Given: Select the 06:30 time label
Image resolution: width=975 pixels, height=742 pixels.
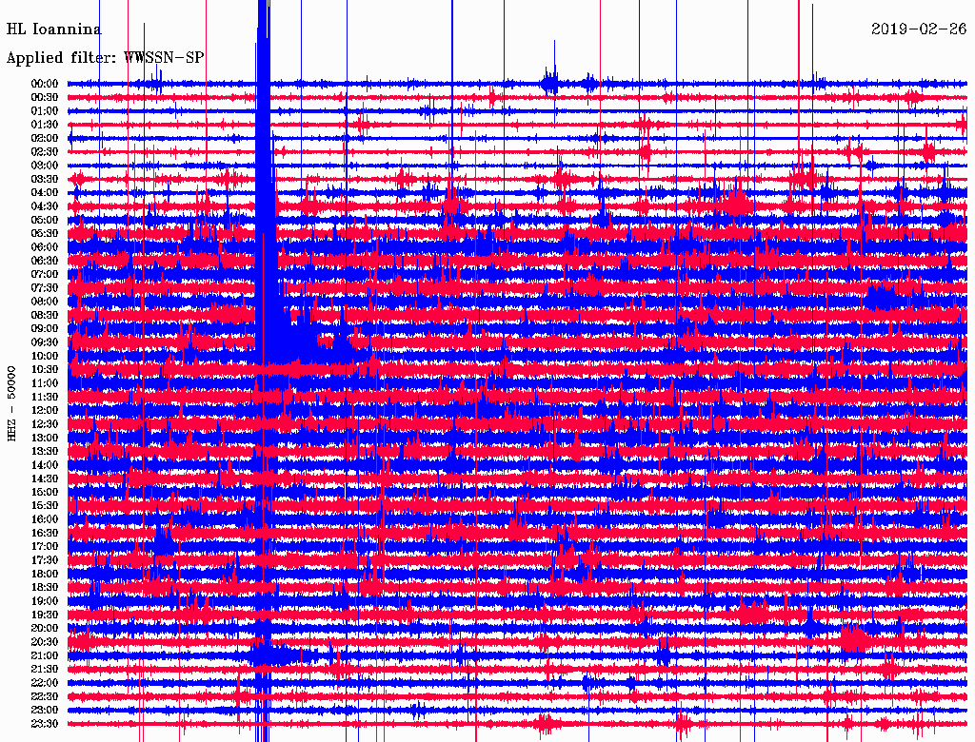Looking at the screenshot, I should (45, 261).
